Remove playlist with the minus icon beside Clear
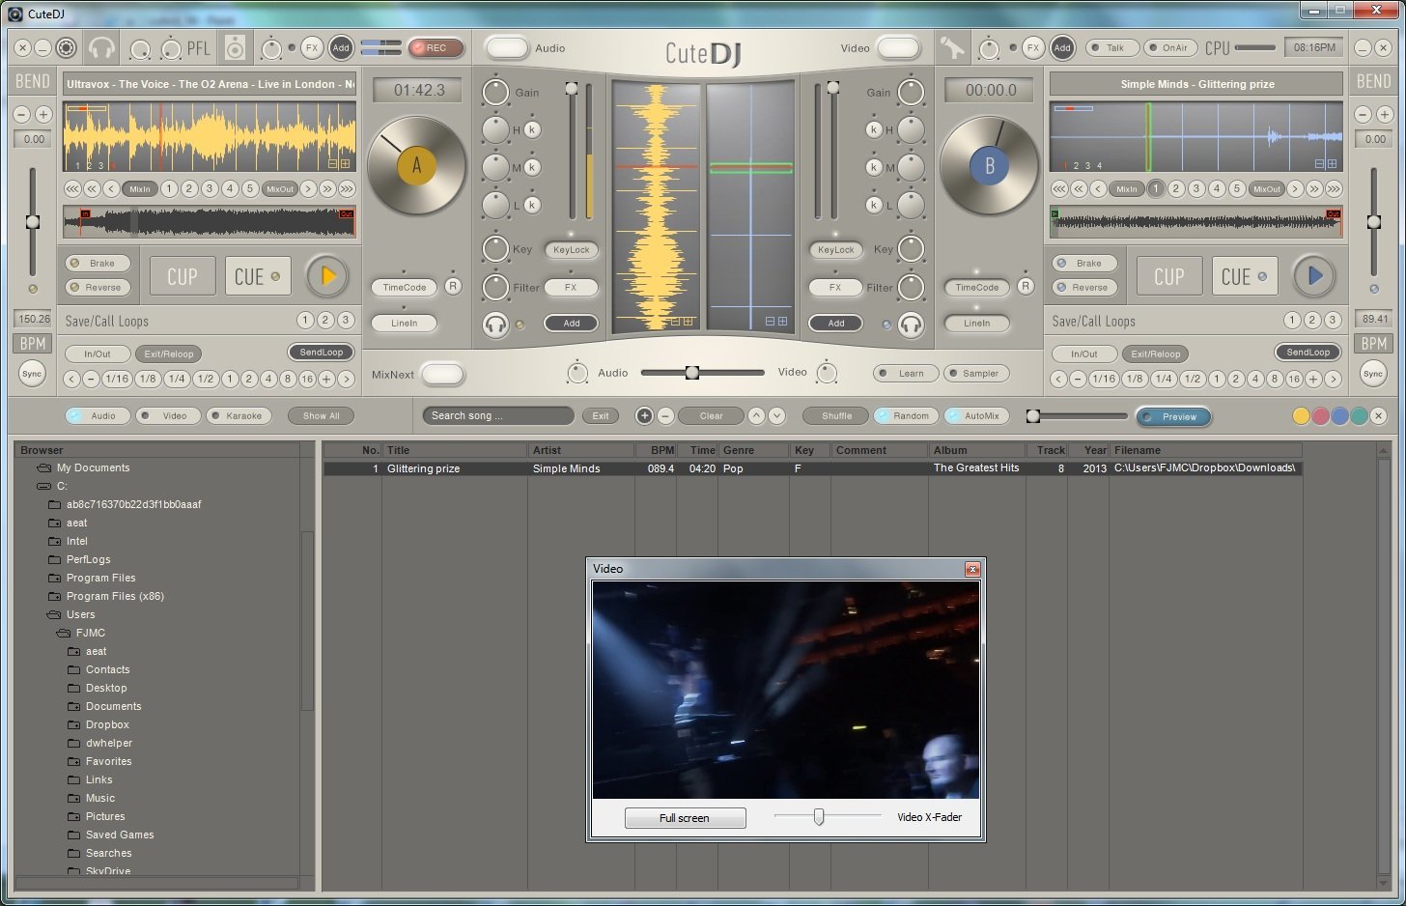This screenshot has width=1406, height=906. point(665,415)
